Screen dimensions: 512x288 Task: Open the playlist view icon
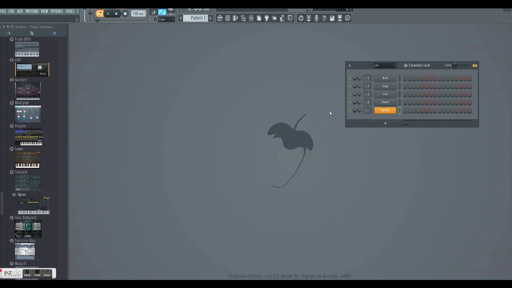point(220,18)
